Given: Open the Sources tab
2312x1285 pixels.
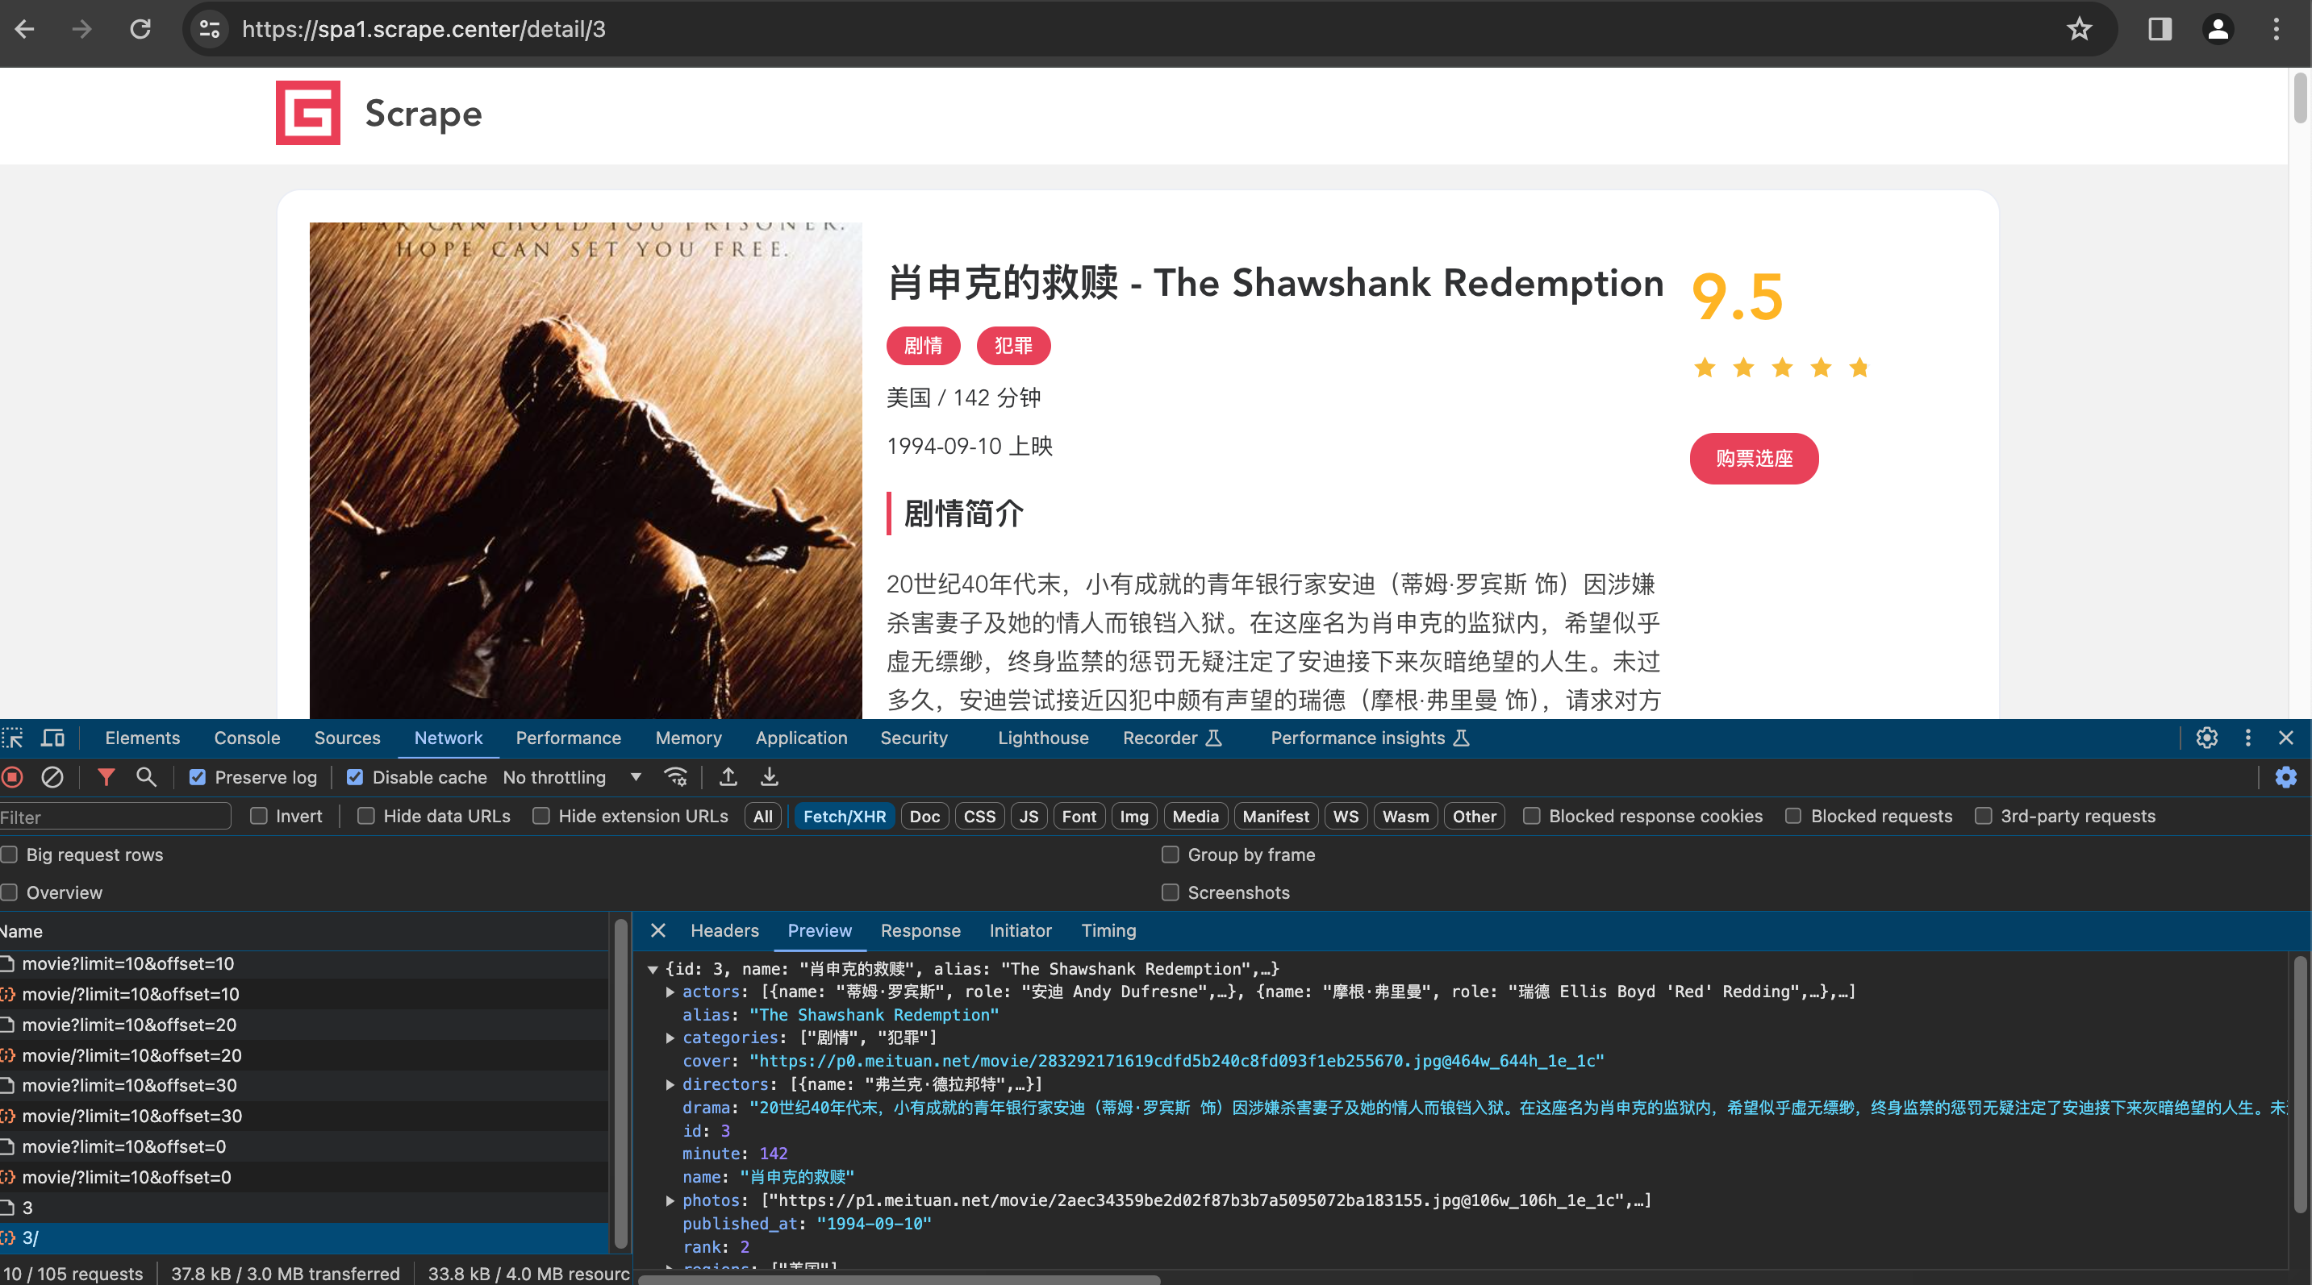Looking at the screenshot, I should coord(348,738).
